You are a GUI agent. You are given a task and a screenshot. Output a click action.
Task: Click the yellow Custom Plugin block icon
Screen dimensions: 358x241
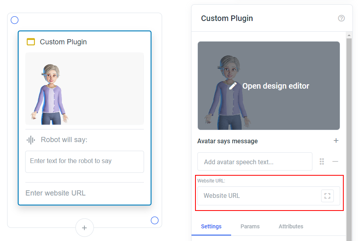coord(31,42)
